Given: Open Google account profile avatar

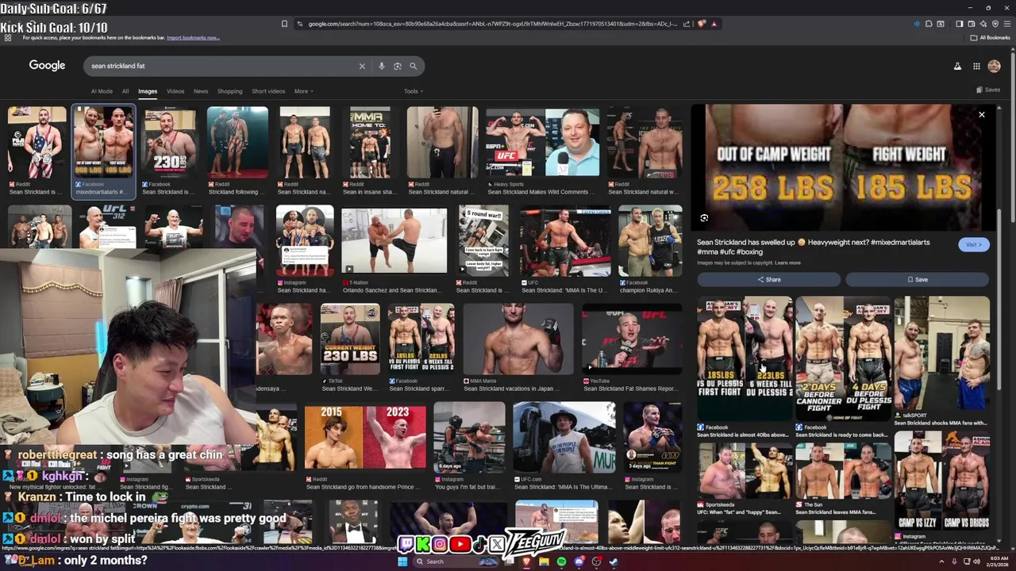Looking at the screenshot, I should point(994,66).
